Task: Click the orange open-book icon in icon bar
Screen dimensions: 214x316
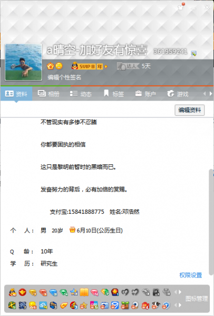Action: [84, 292]
